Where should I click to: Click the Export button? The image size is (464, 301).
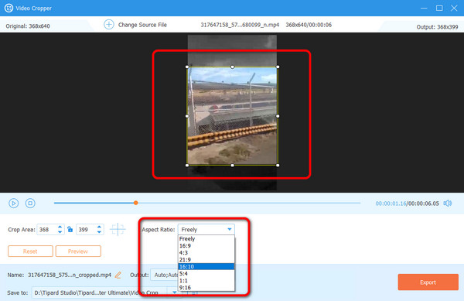[x=428, y=282]
